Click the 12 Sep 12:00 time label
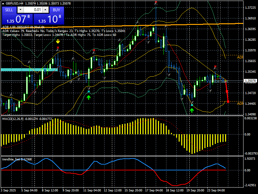 (x=113, y=190)
